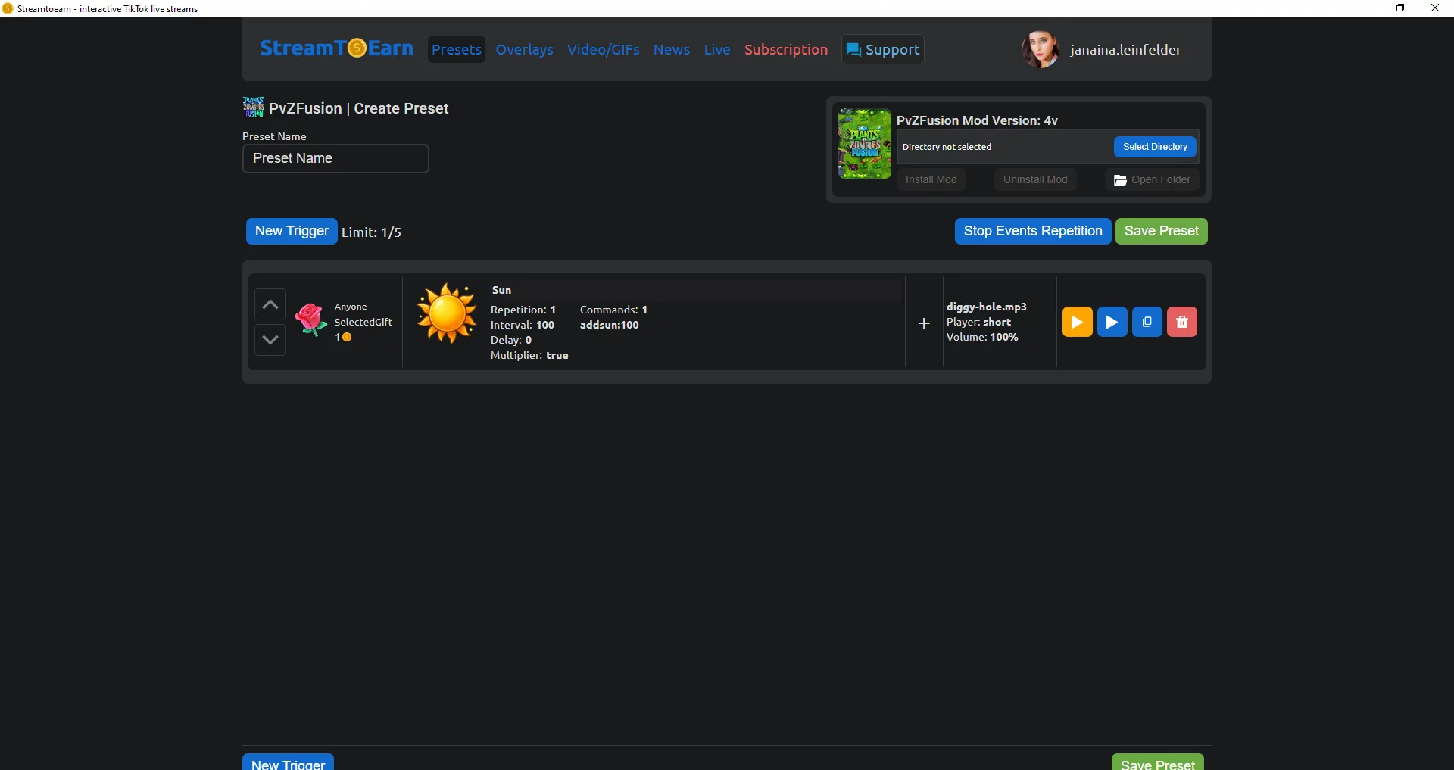Restore down the Streamtoearn window

[1400, 8]
